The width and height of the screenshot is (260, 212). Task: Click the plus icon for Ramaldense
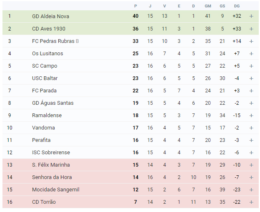[251, 115]
